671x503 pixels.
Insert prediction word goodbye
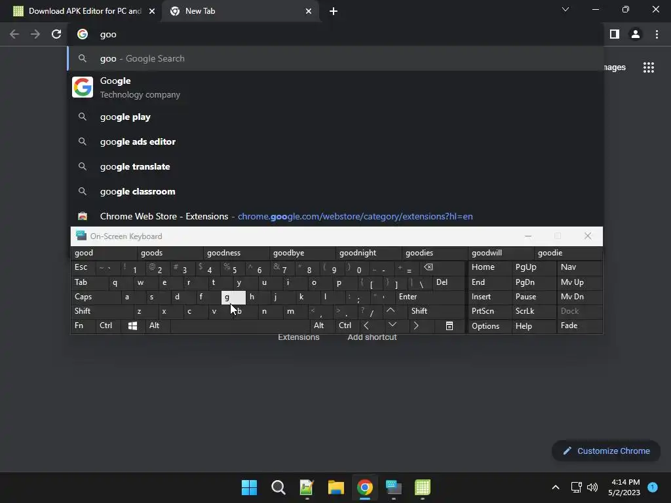click(302, 253)
